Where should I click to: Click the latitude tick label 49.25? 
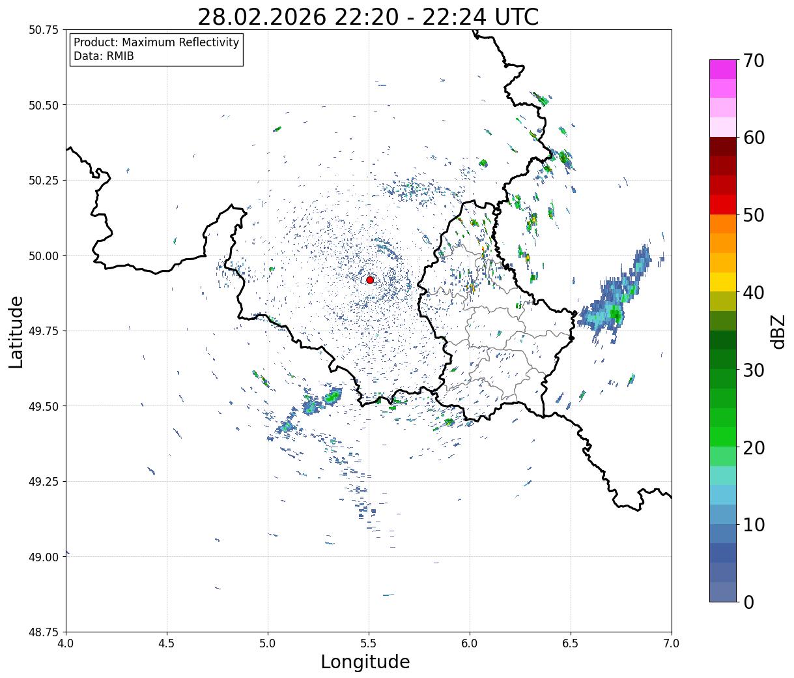click(x=44, y=482)
